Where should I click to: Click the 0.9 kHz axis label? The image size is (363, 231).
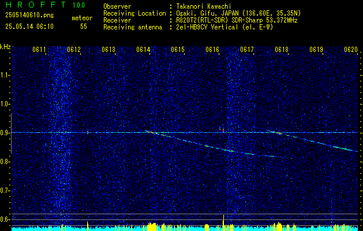click(x=5, y=133)
